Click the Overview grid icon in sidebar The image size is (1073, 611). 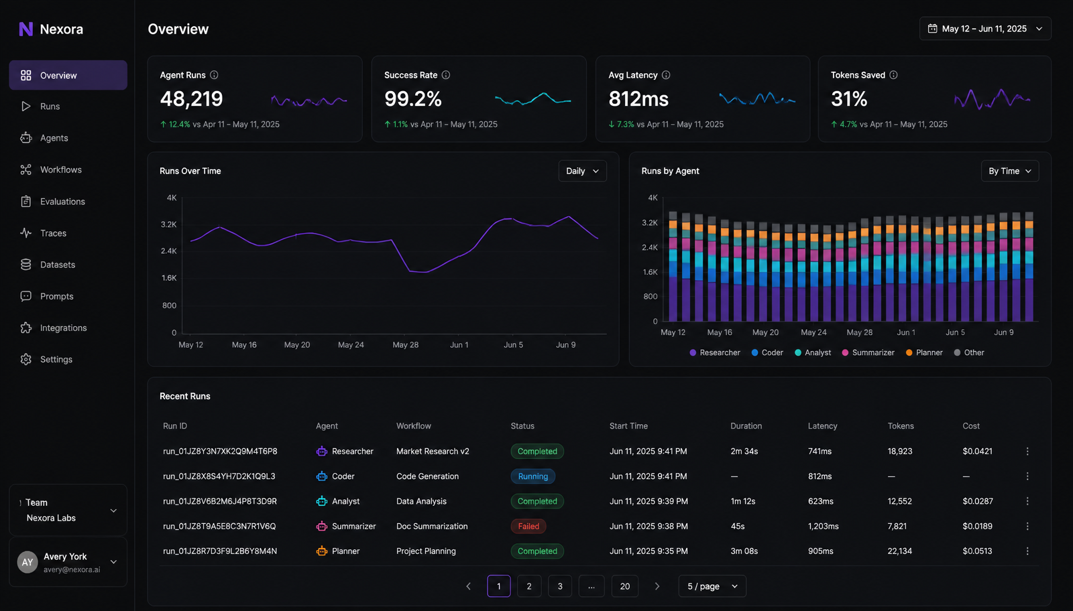(x=26, y=75)
